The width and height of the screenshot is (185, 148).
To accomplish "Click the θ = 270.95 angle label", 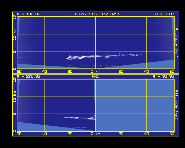I will pyautogui.click(x=29, y=76).
